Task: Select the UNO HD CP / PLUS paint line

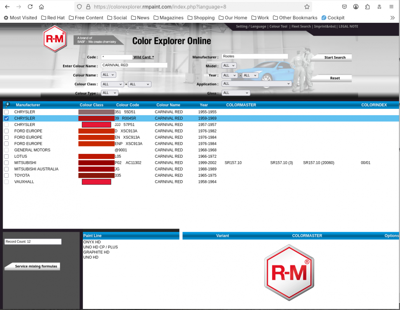Action: [100, 247]
